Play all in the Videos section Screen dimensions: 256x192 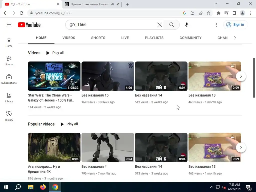pyautogui.click(x=55, y=53)
